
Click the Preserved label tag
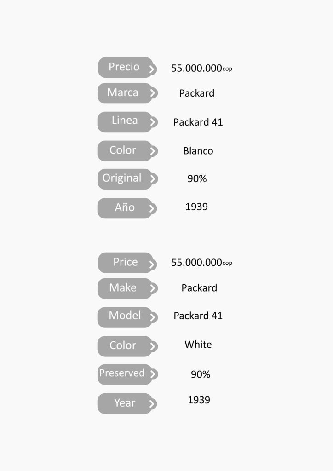122,373
